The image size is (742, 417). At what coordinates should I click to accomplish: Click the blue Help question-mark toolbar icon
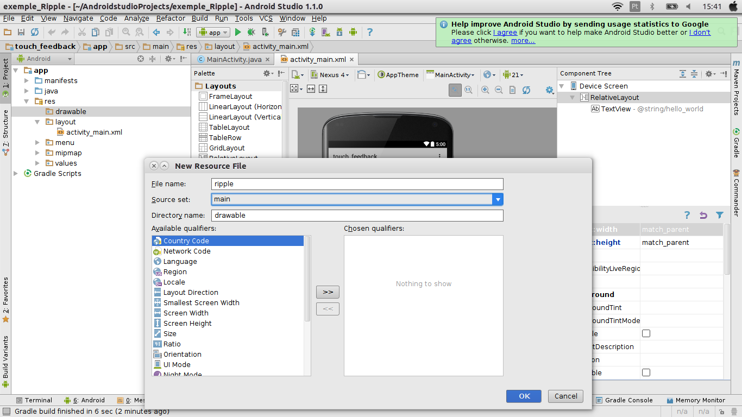click(369, 32)
